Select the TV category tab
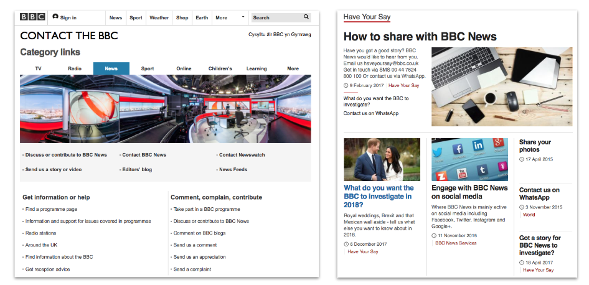This screenshot has height=285, width=589. [39, 68]
